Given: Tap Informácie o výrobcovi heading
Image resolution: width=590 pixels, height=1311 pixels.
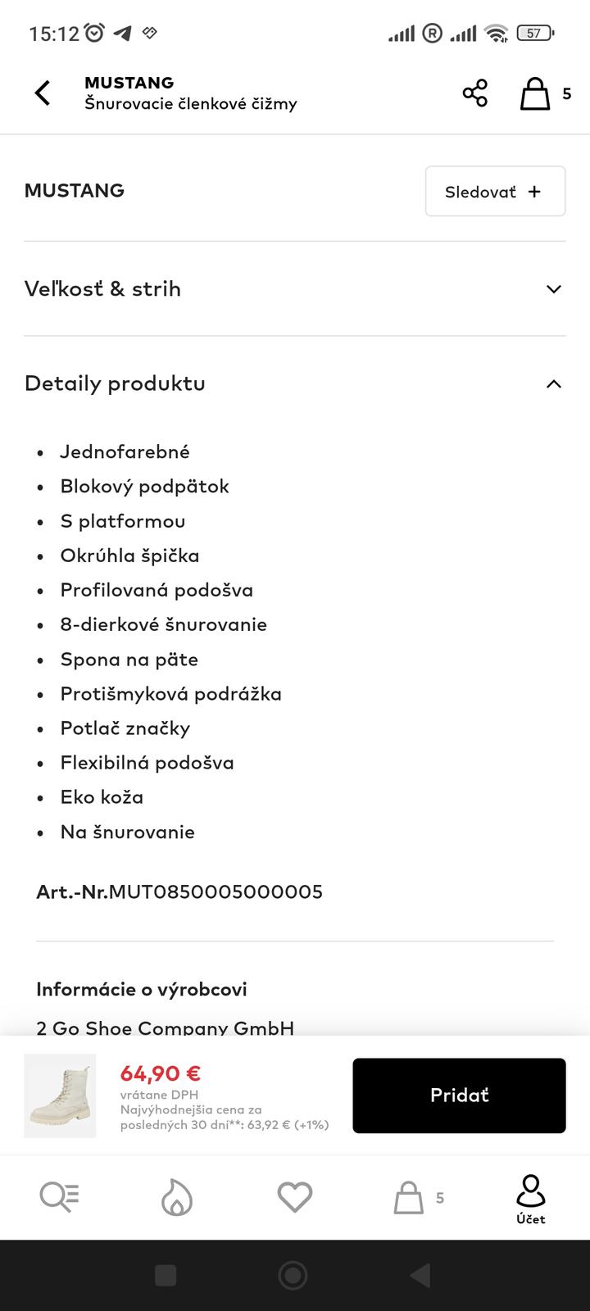Looking at the screenshot, I should (x=142, y=989).
